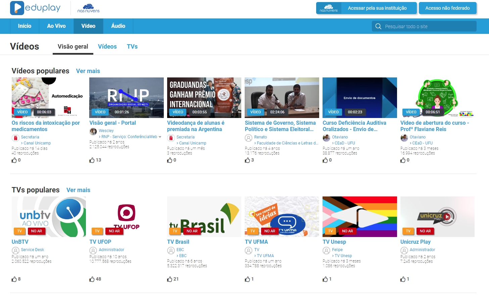The height and width of the screenshot is (295, 489).
Task: Open Wescley's user avatar
Action: point(93,131)
